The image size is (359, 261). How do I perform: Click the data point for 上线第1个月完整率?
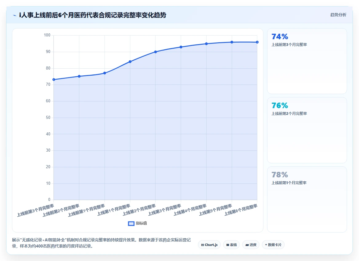point(130,62)
